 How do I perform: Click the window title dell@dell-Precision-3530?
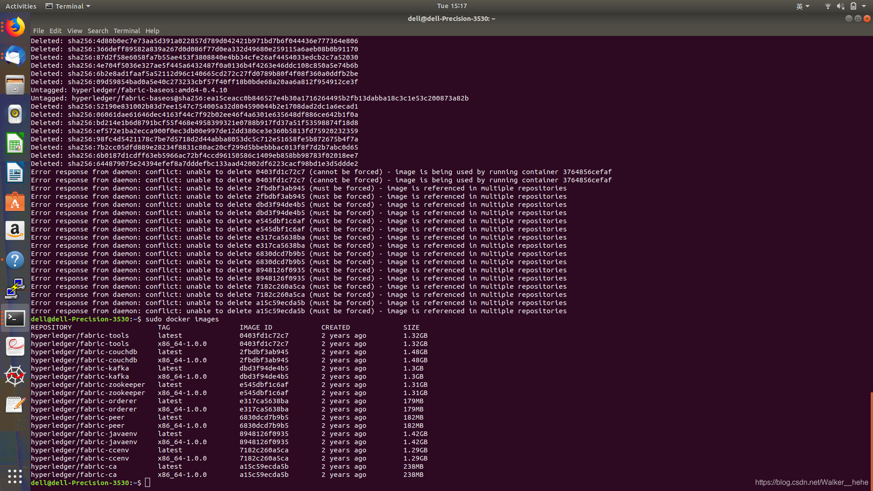point(452,19)
